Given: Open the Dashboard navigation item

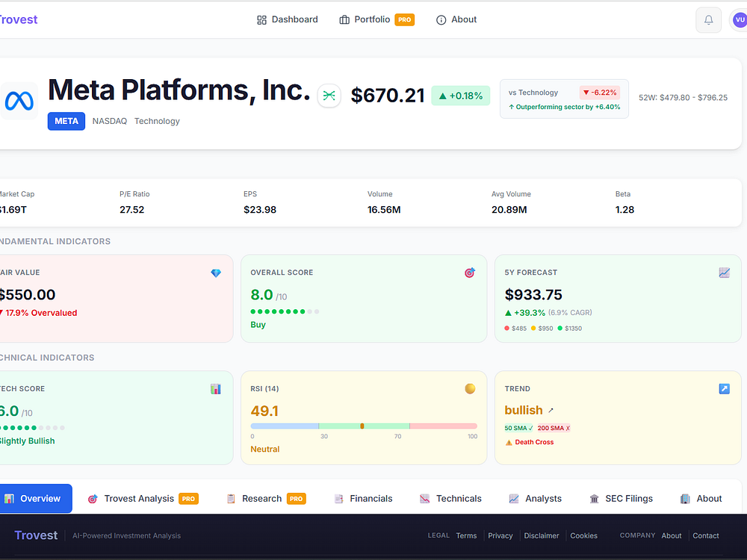Looking at the screenshot, I should (x=288, y=19).
